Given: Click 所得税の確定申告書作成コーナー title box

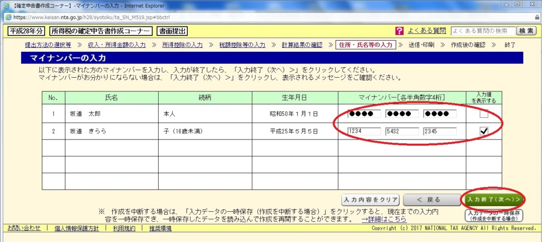Looking at the screenshot, I should (x=101, y=31).
